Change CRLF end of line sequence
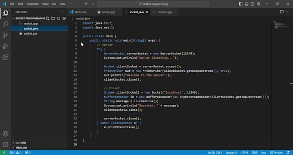Screen dimensions: 293x155 click(254, 152)
